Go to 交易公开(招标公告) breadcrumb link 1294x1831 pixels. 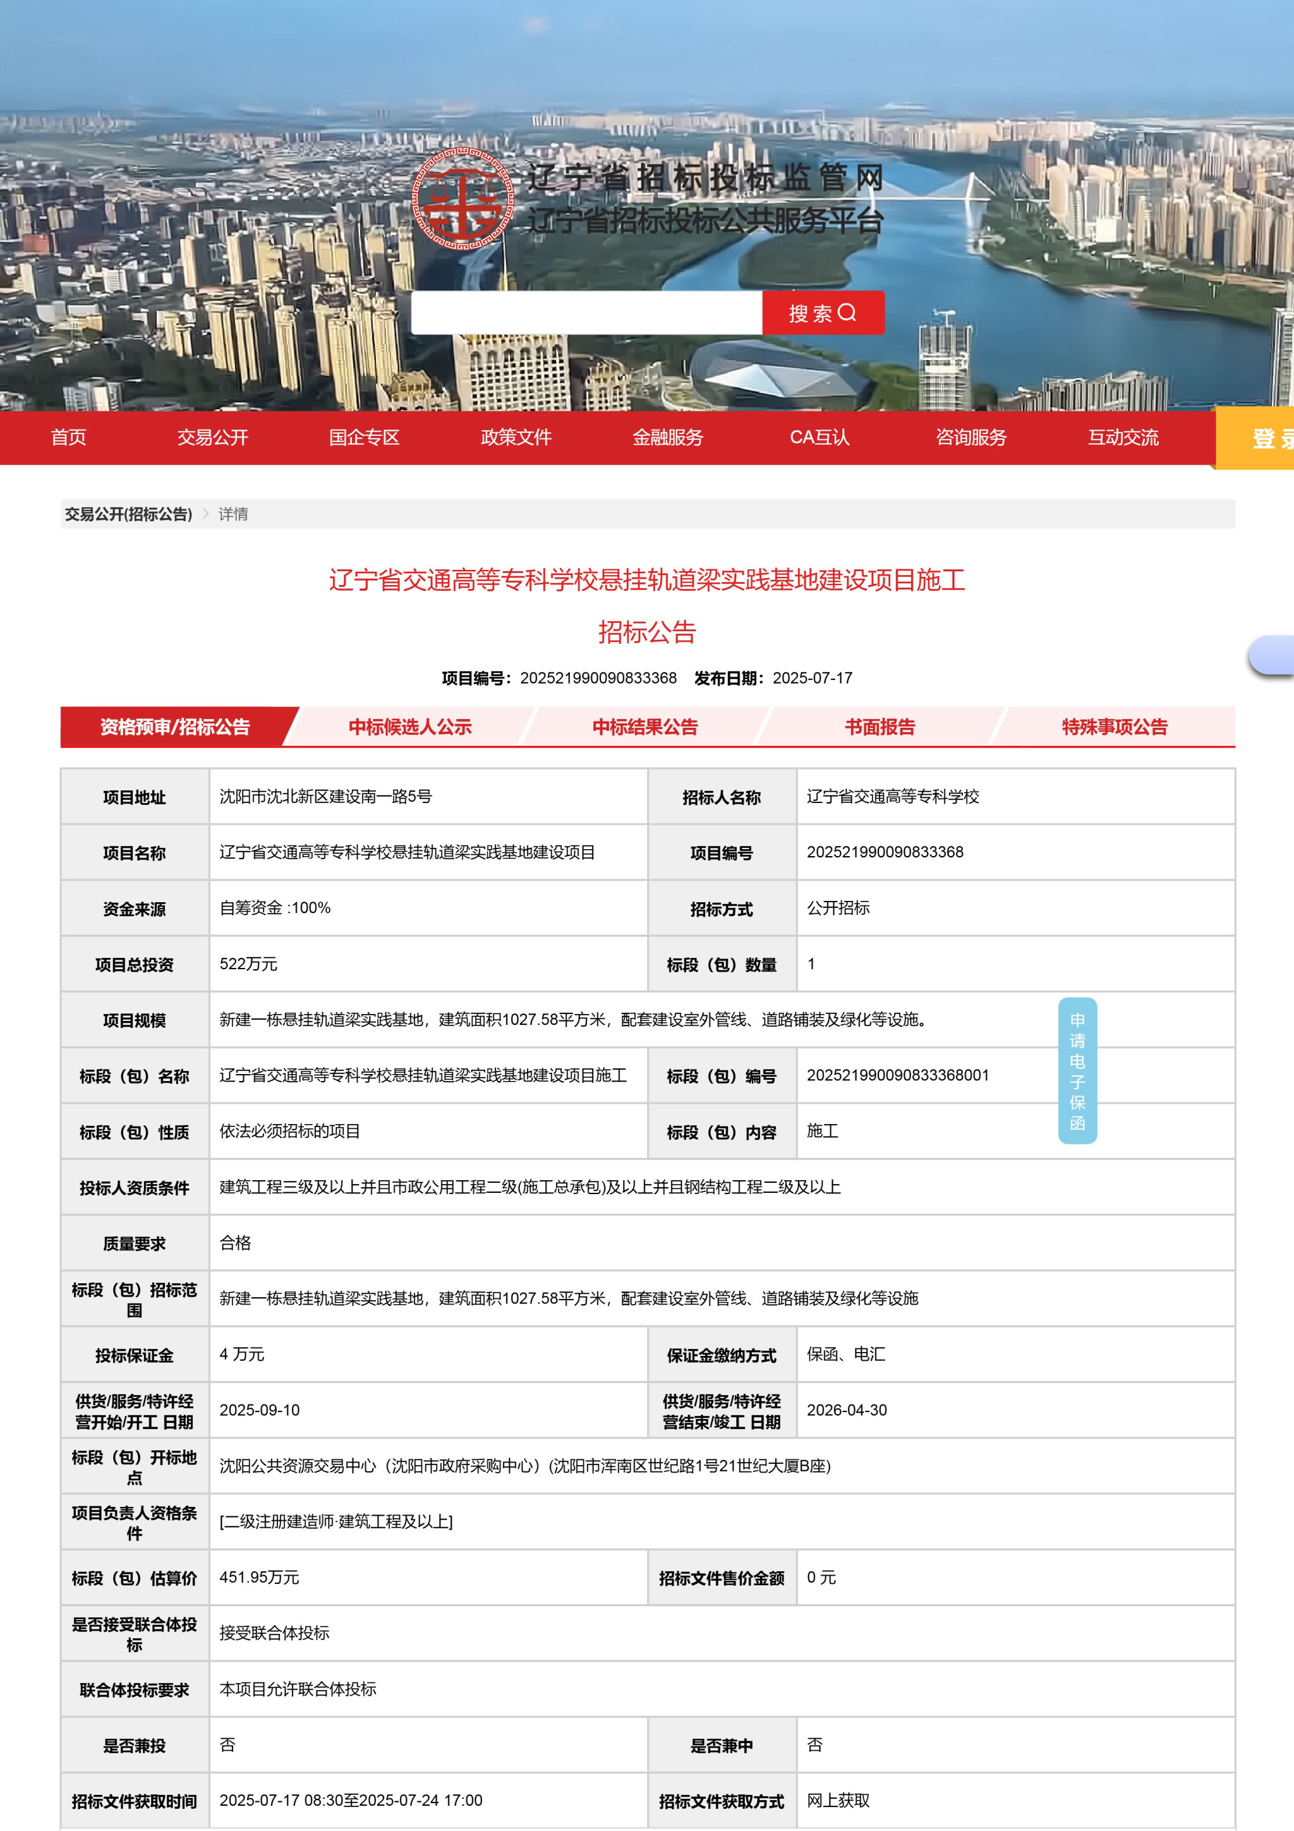point(128,514)
